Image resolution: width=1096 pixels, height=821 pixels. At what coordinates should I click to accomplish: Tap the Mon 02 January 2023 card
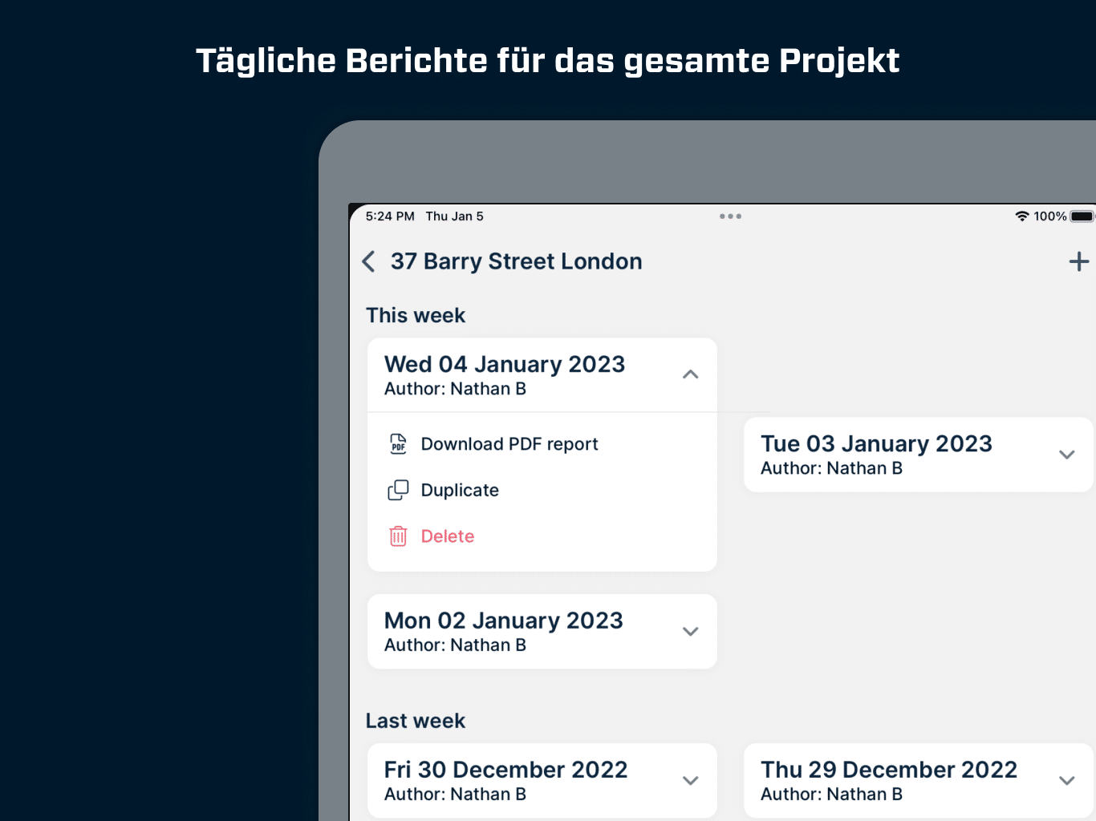542,632
